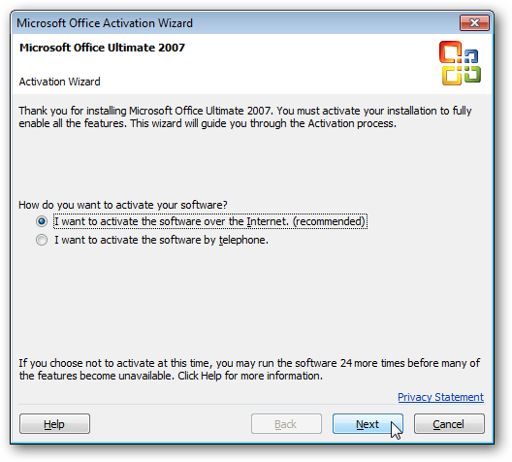Screen dimensions: 512x462
Task: Open the Privacy Statement link
Action: pyautogui.click(x=440, y=397)
